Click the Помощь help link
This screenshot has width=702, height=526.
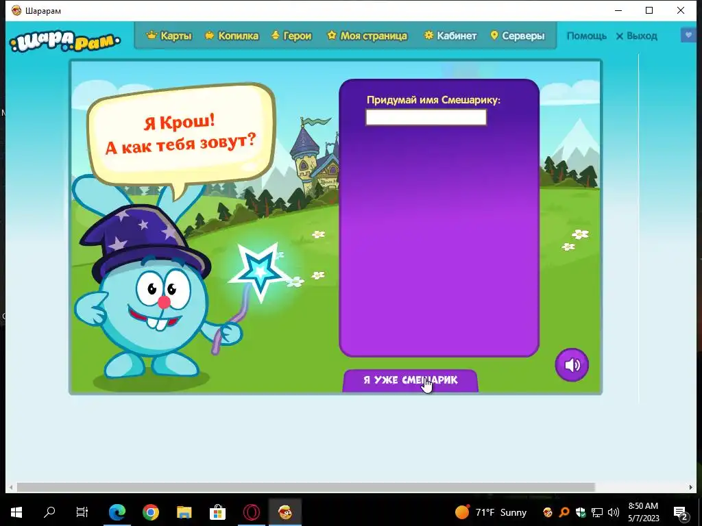tap(587, 36)
